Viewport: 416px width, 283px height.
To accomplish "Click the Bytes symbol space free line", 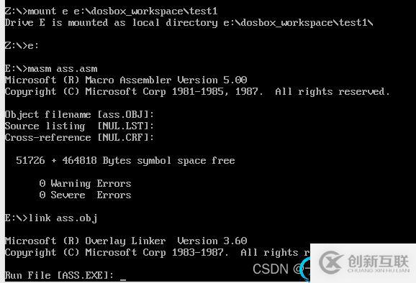I will pos(125,160).
